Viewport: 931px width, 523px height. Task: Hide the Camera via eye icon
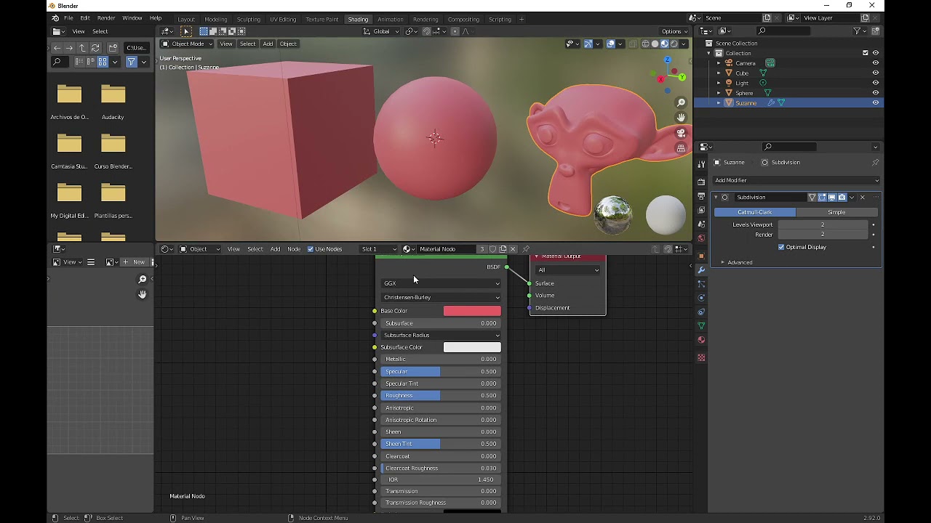[x=875, y=63]
